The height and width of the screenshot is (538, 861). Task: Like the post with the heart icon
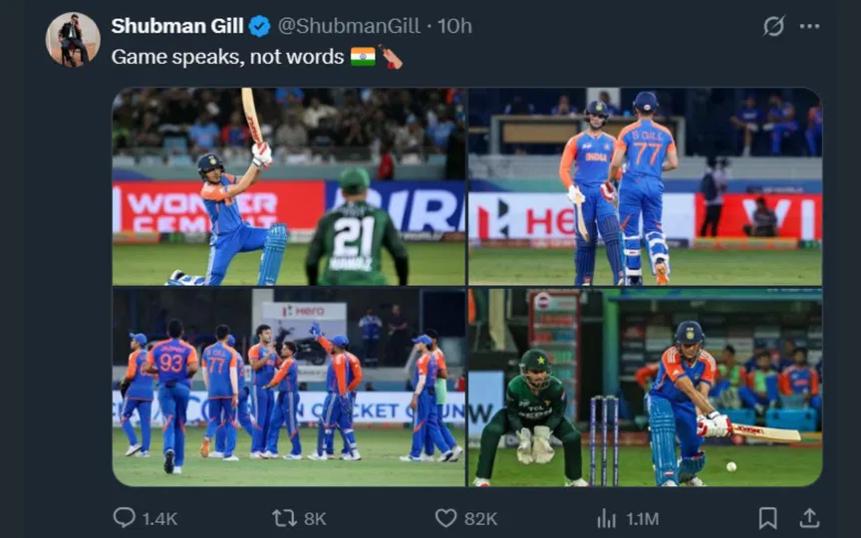point(445,518)
